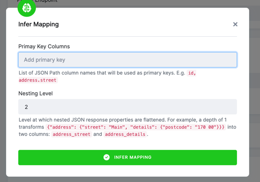Click the JSON address example code snippet
The height and width of the screenshot is (182, 260).
pos(136,127)
